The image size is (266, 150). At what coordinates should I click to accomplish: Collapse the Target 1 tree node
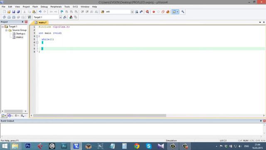pyautogui.click(x=3, y=27)
